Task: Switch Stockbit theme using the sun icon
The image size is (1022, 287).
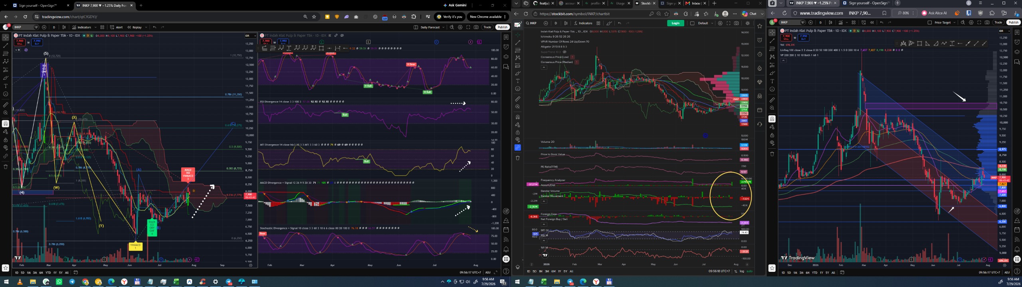Action: pyautogui.click(x=748, y=24)
